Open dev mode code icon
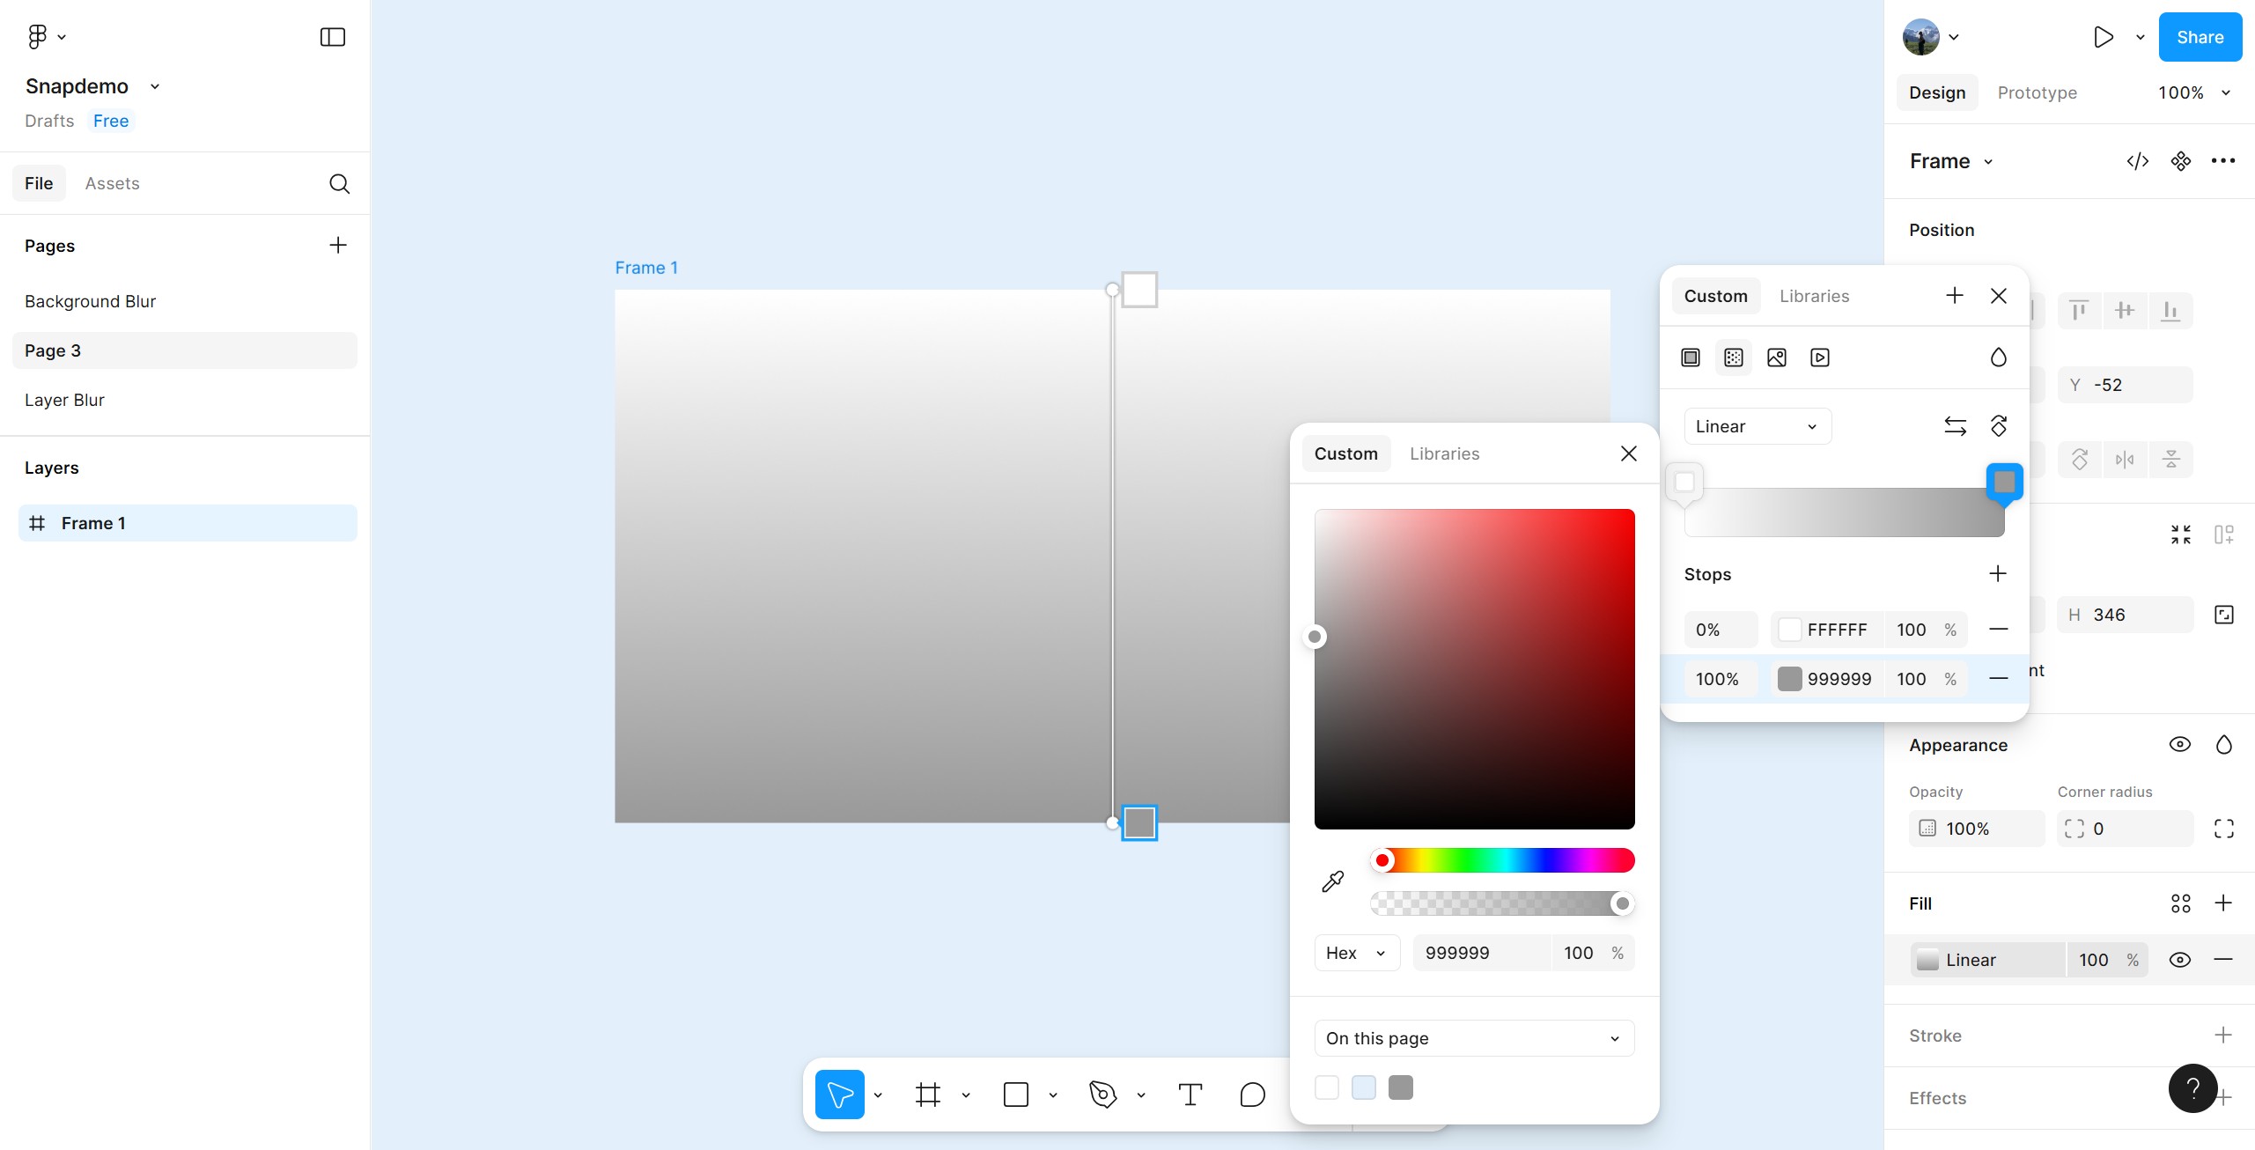Screen dimensions: 2255x1150 click(x=2138, y=161)
